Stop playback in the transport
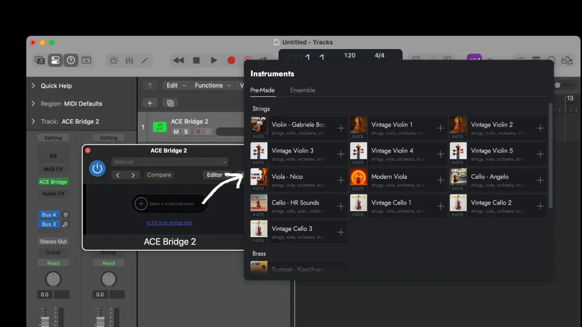The width and height of the screenshot is (582, 327). click(x=196, y=60)
